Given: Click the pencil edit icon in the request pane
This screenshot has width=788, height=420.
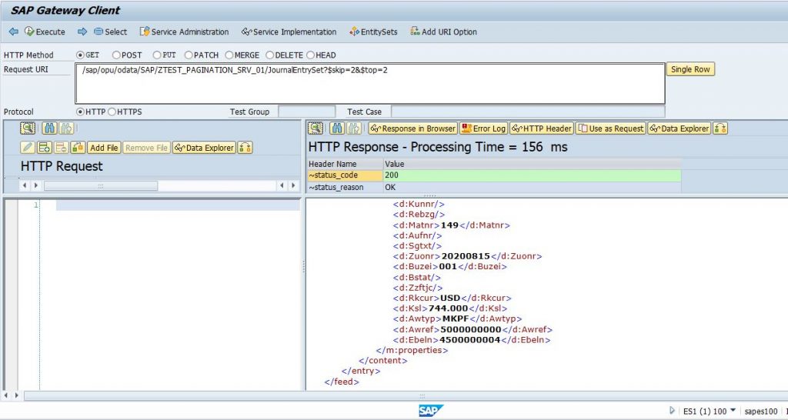Looking at the screenshot, I should [28, 148].
